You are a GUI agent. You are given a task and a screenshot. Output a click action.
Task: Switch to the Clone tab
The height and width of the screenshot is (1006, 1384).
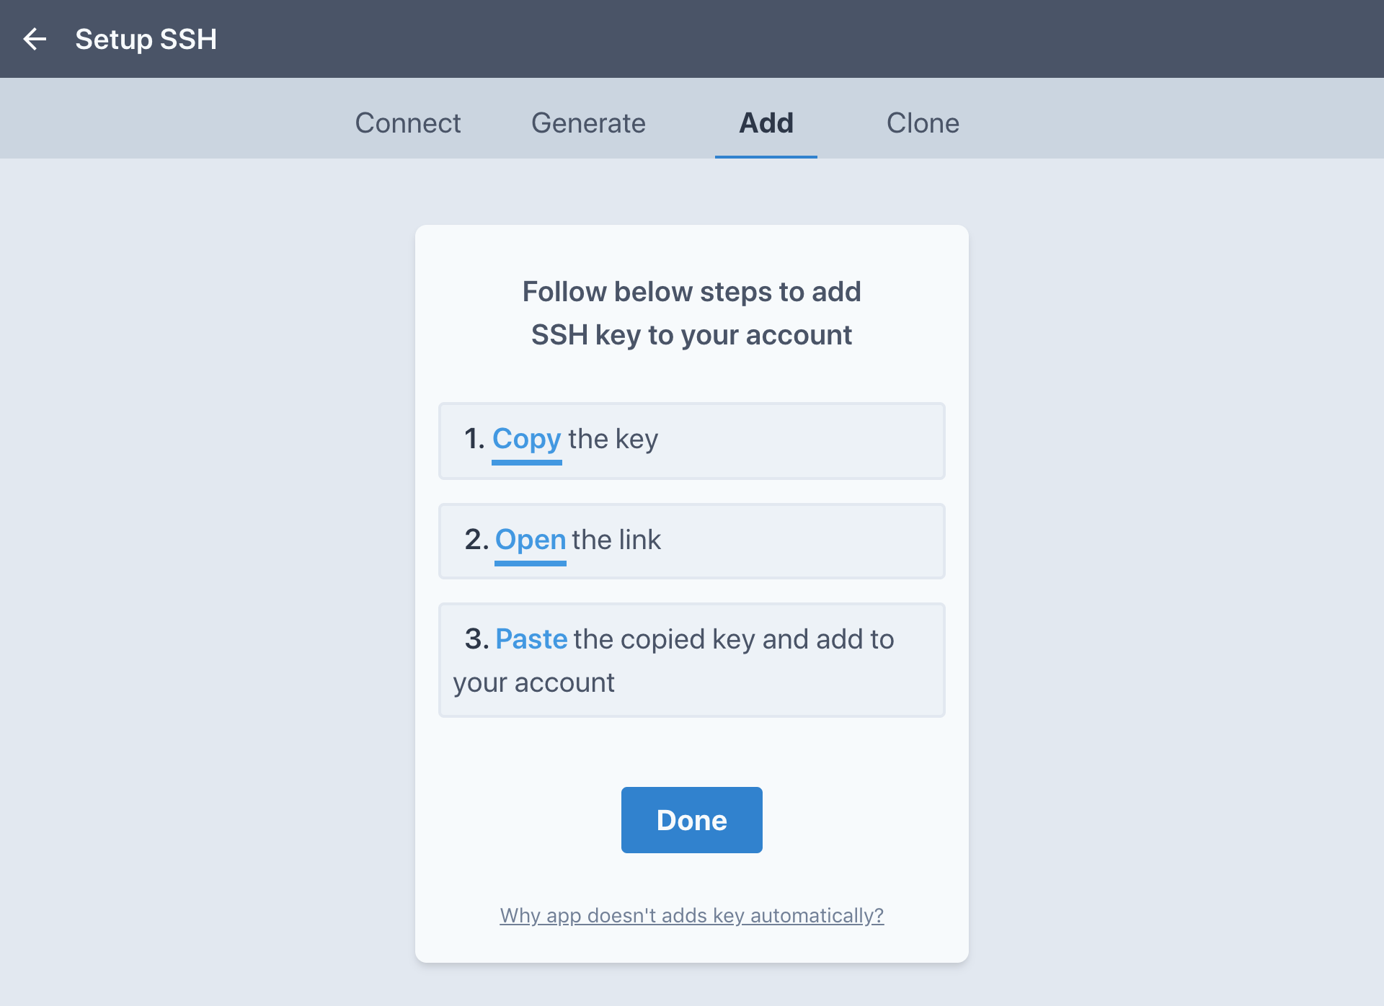923,123
